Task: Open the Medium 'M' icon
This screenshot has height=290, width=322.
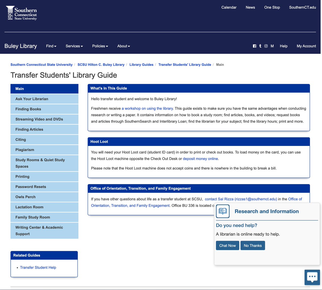Action: (x=272, y=46)
